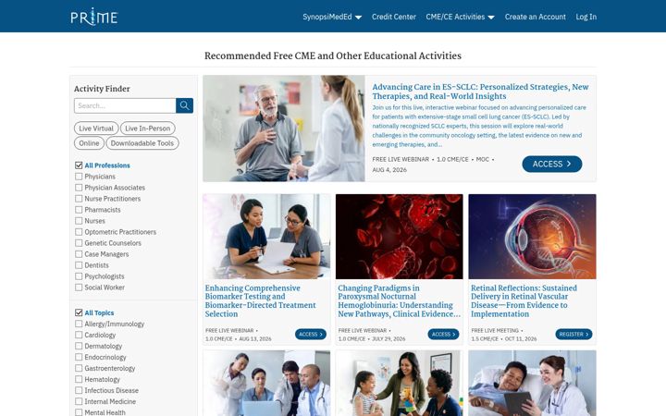Uncheck the All Topics checkbox

click(x=79, y=312)
